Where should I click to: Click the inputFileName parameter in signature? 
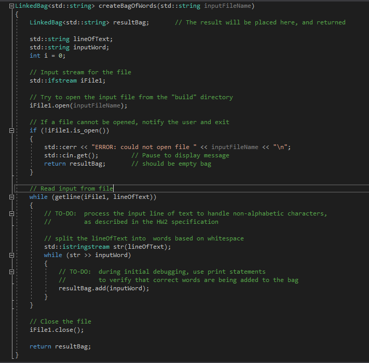tap(227, 6)
